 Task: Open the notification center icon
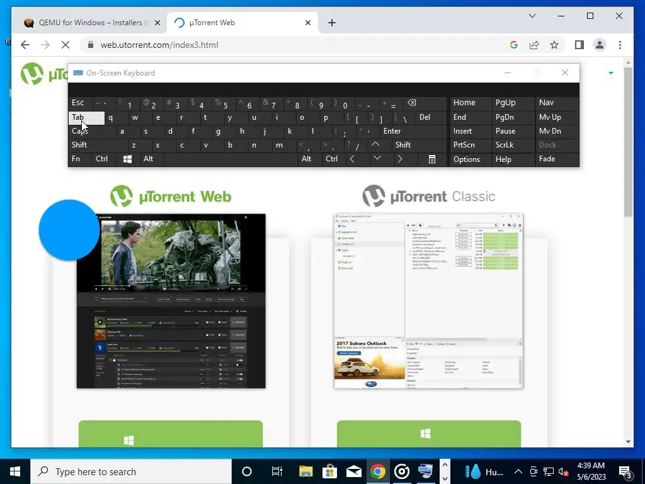625,471
